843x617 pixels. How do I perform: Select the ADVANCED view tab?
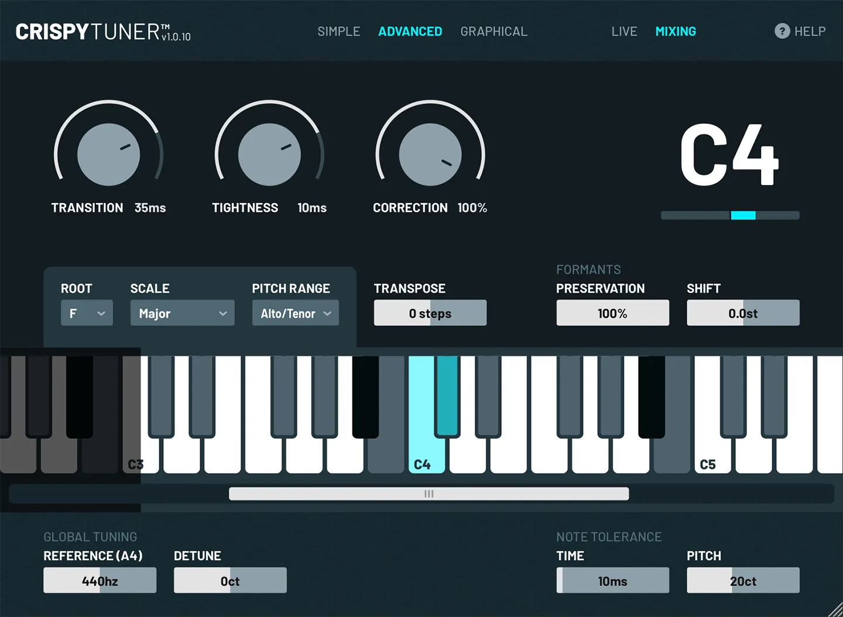pyautogui.click(x=410, y=32)
